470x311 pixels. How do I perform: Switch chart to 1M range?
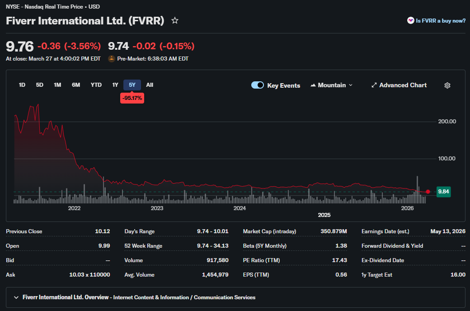pos(57,85)
